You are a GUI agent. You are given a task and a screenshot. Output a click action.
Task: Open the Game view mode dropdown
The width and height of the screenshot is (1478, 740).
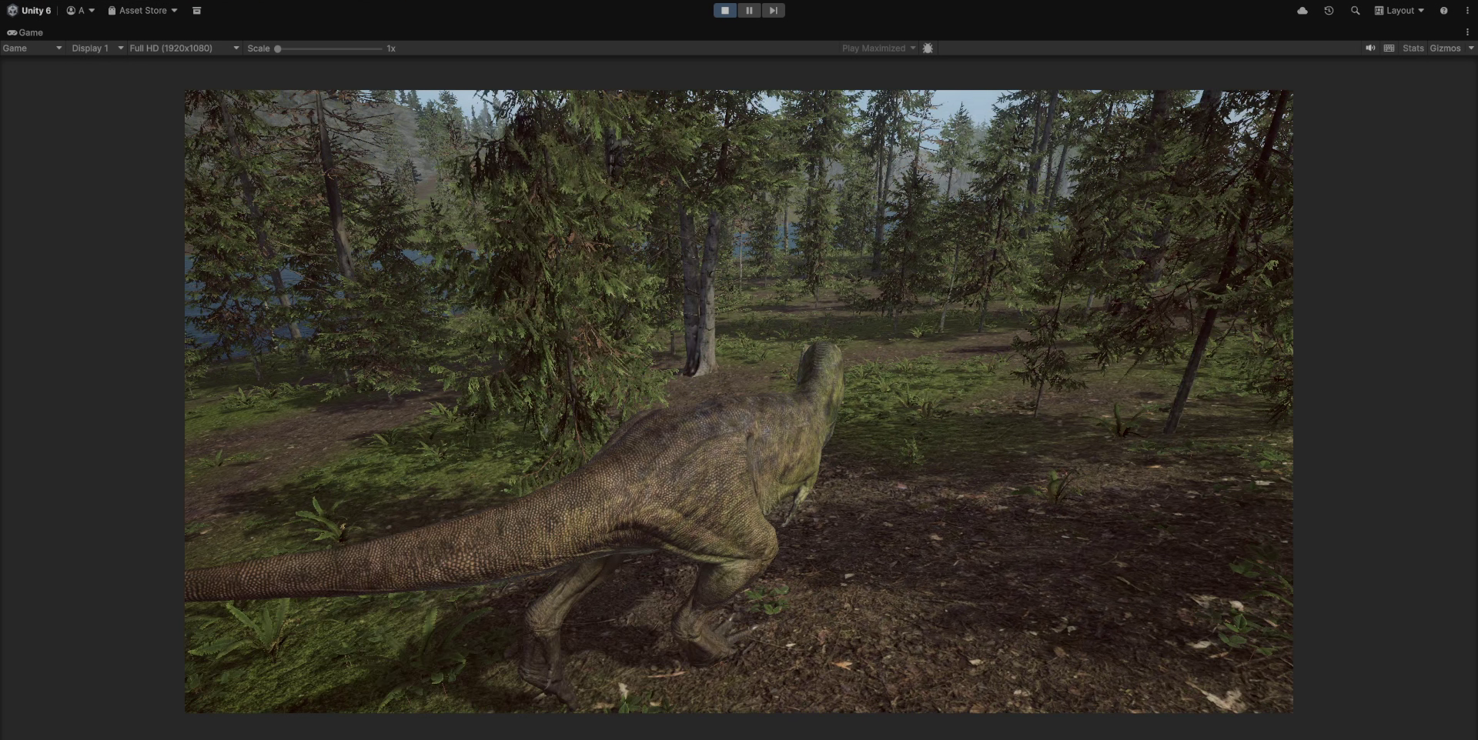pyautogui.click(x=32, y=48)
